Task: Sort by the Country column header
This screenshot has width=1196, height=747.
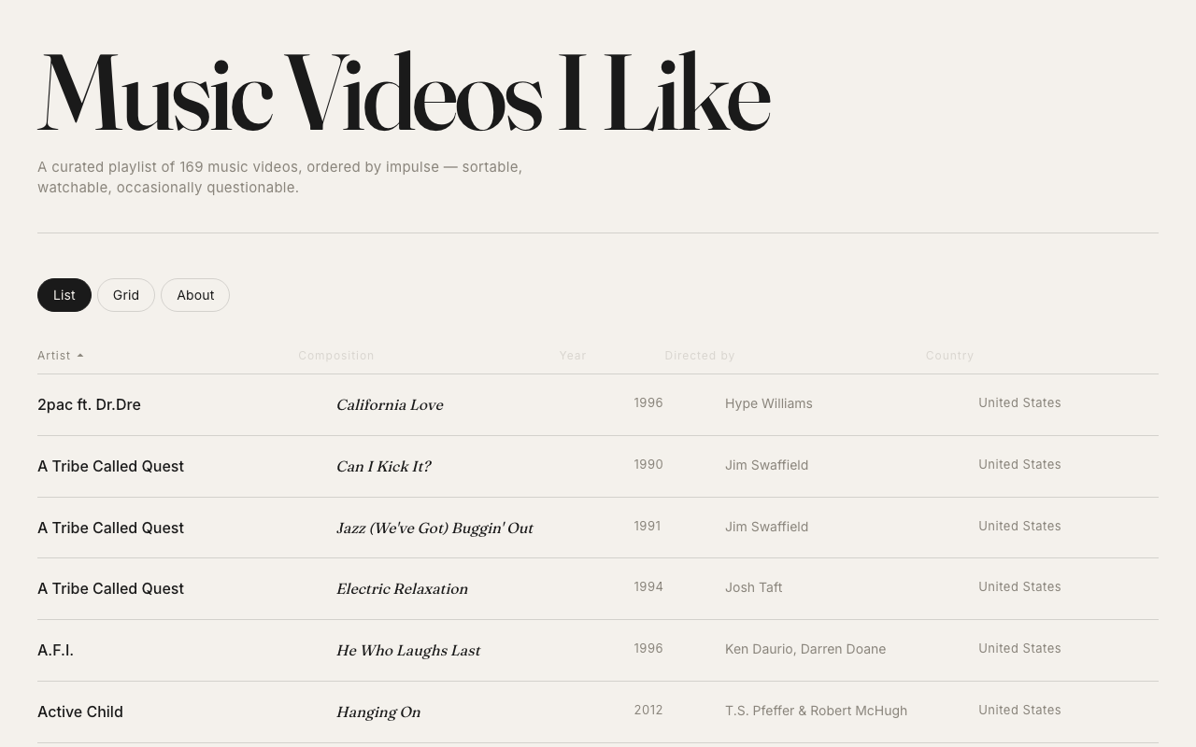Action: click(950, 356)
